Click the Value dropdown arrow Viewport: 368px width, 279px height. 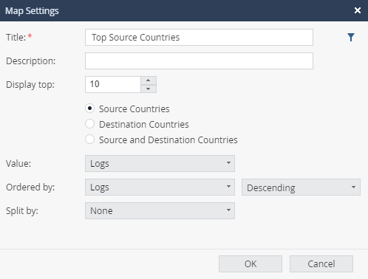228,163
